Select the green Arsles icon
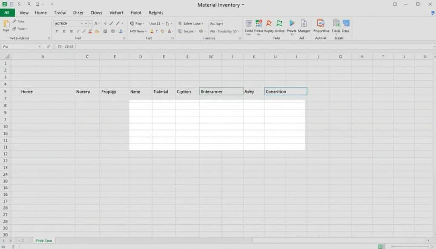436x249 pixels. [x=279, y=23]
